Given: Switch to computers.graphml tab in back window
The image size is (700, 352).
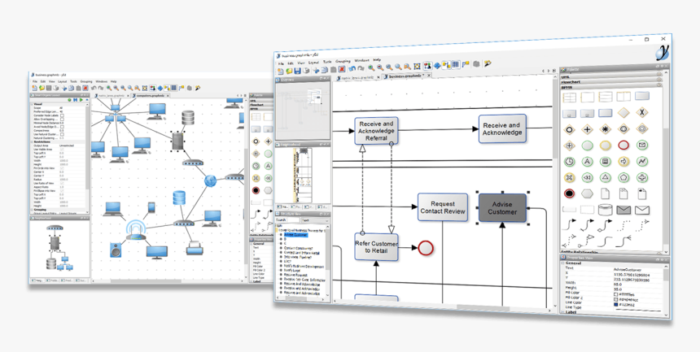Looking at the screenshot, I should point(150,95).
